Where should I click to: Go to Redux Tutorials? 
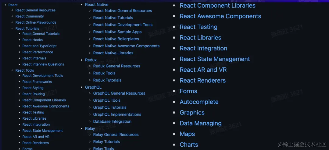tap(107, 80)
